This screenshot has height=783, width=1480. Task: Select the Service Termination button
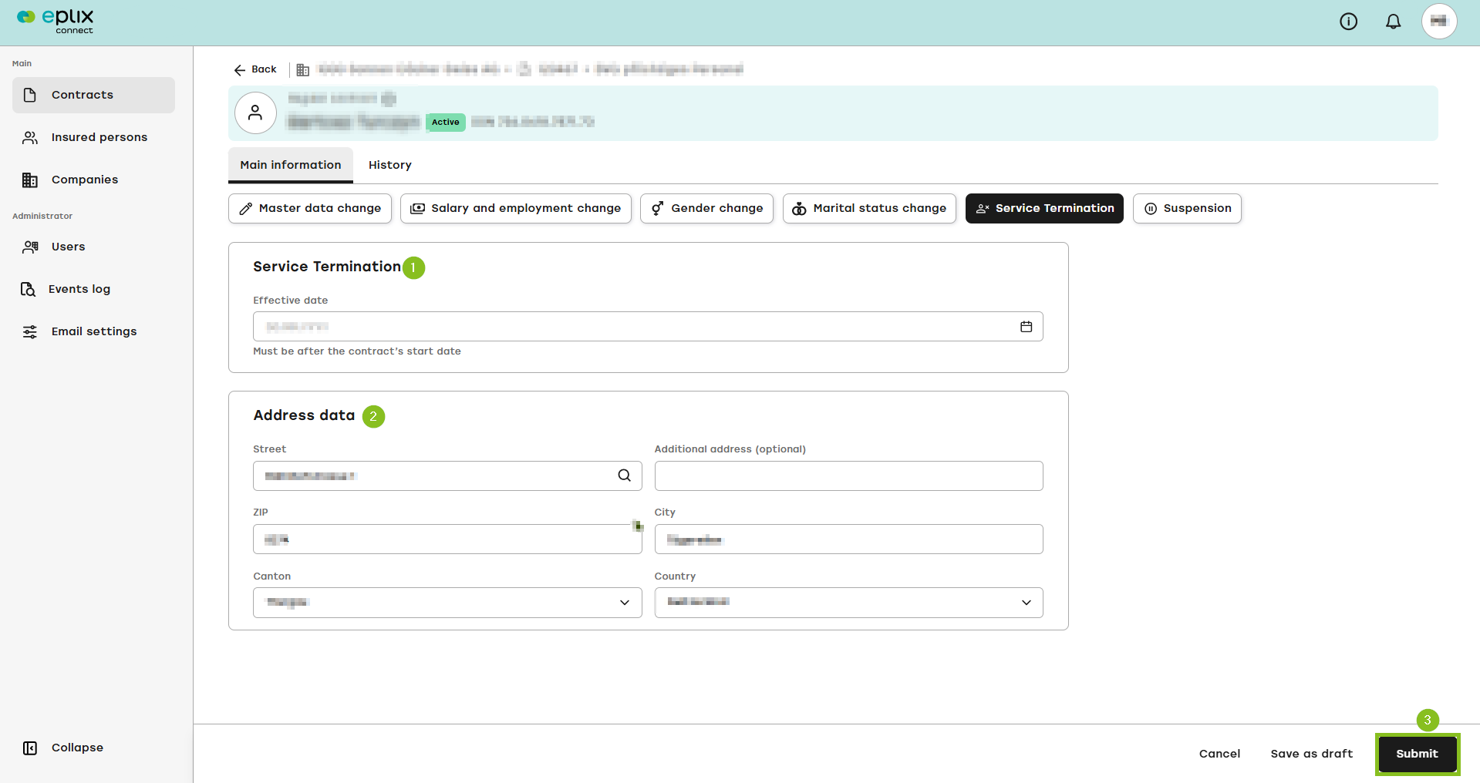coord(1044,209)
